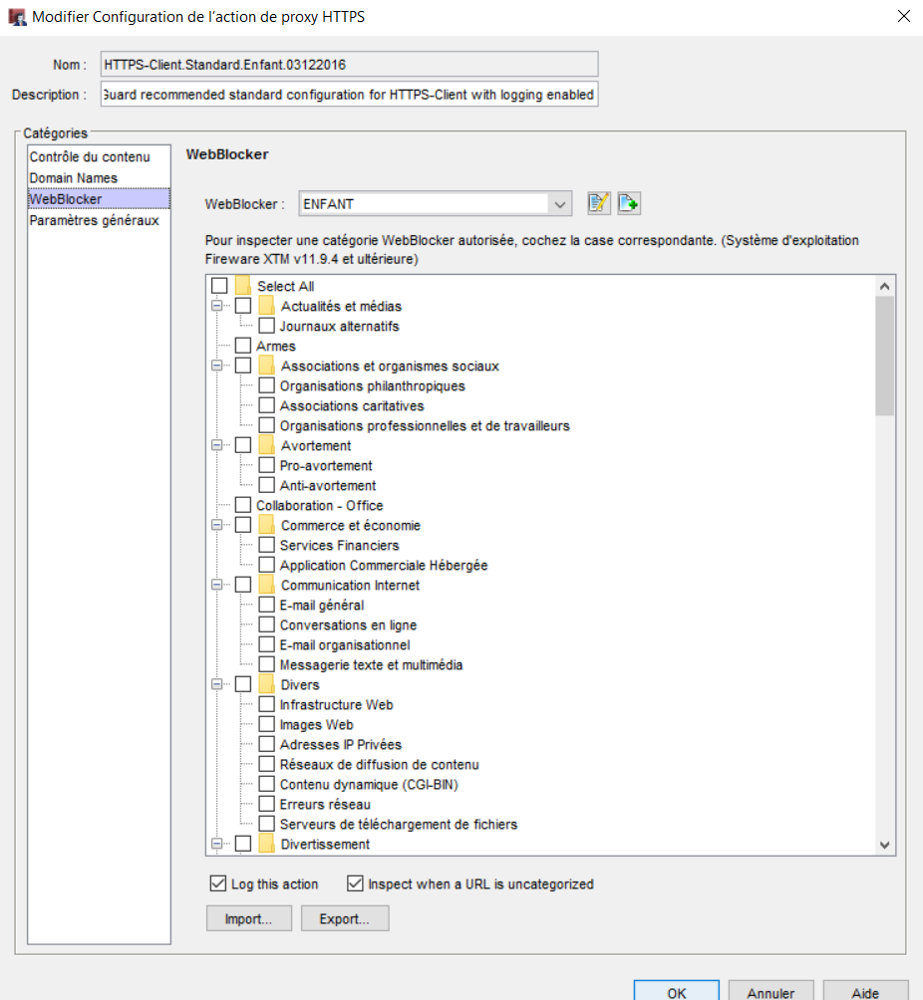Image resolution: width=923 pixels, height=1000 pixels.
Task: Check the Organisations philanthropiques checkbox
Action: pos(267,385)
